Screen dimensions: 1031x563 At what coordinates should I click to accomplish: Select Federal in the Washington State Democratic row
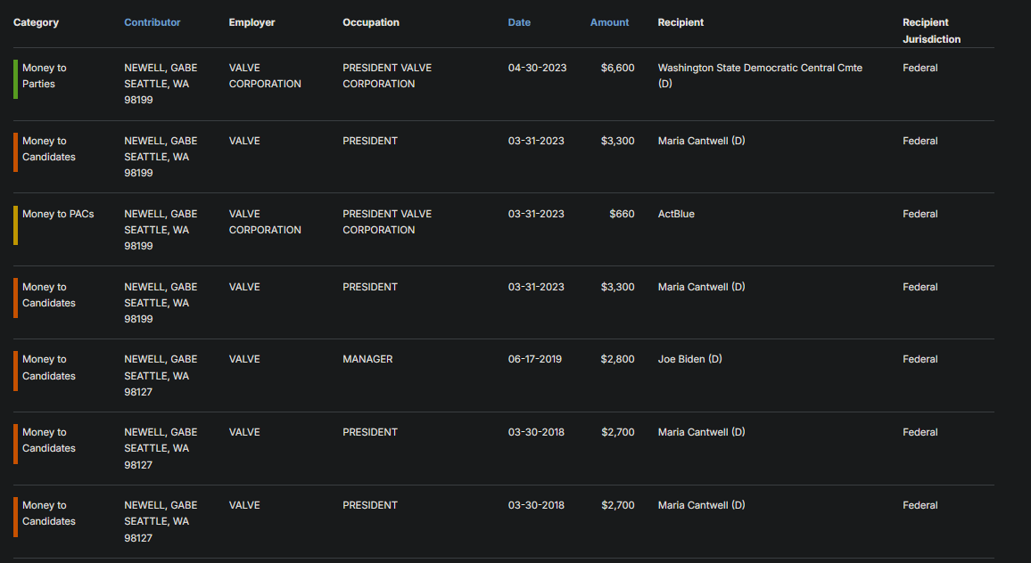pos(920,68)
